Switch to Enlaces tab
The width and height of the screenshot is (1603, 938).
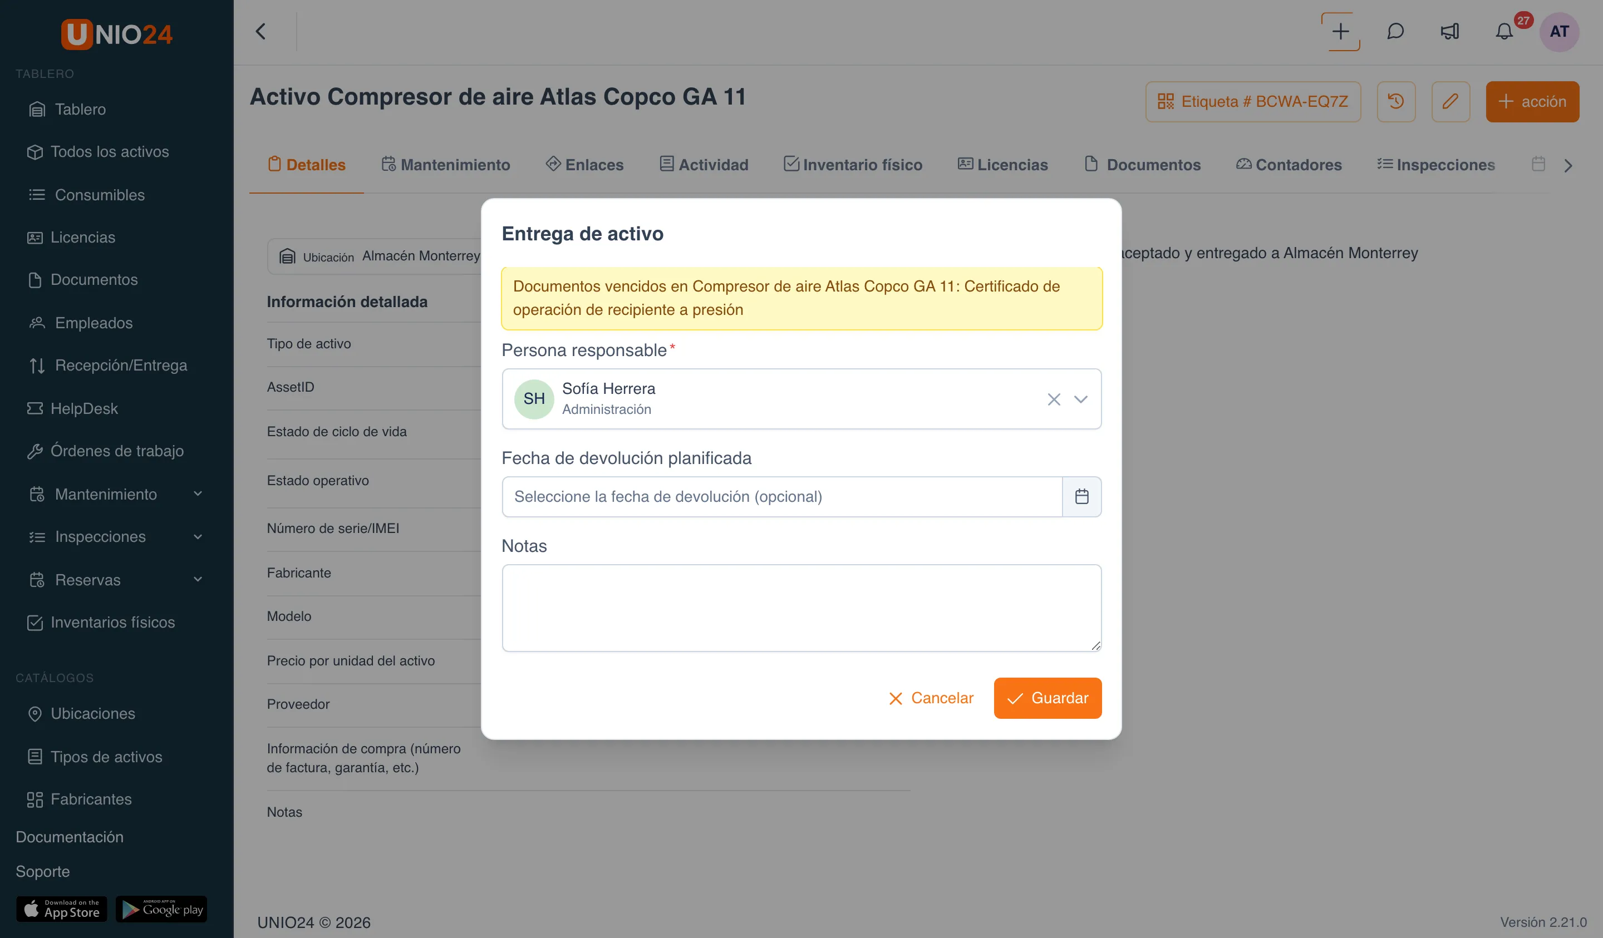(584, 165)
